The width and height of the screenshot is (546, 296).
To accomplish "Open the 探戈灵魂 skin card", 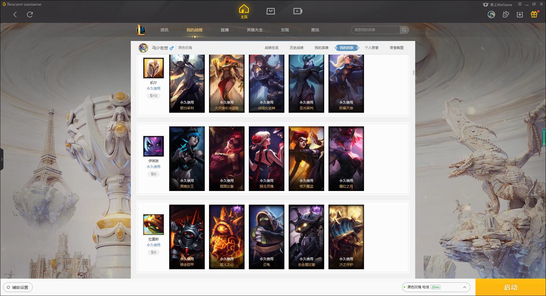I will (x=266, y=159).
